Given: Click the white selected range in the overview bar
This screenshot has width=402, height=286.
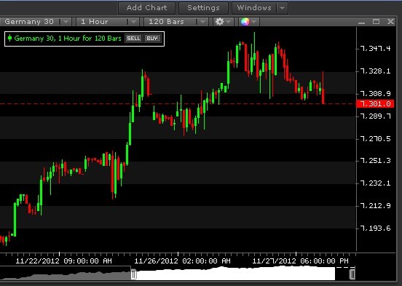Looking at the screenshot, I should pos(235,274).
